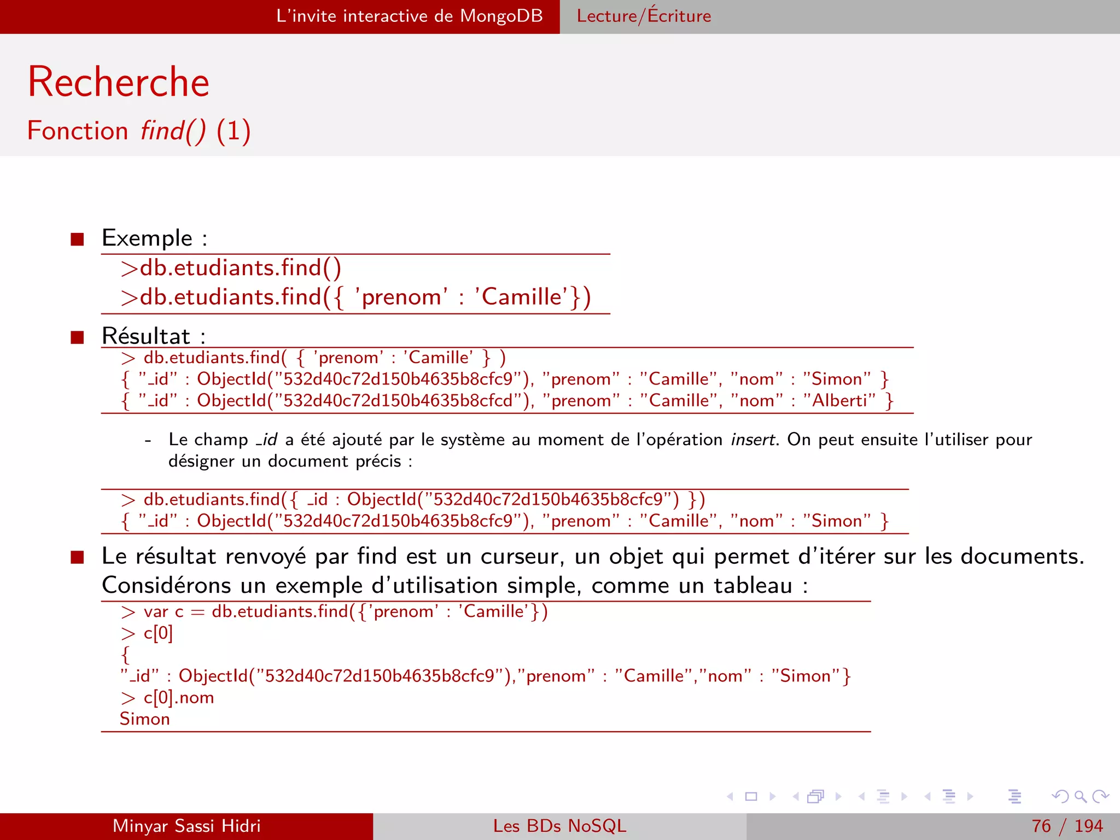
Task: Click the presentation outline lines icon
Action: pyautogui.click(x=1015, y=796)
